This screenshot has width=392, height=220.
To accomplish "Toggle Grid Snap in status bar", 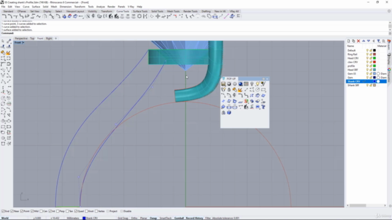I will pyautogui.click(x=123, y=218).
